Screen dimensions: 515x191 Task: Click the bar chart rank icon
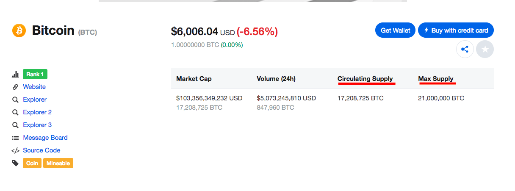(x=16, y=75)
